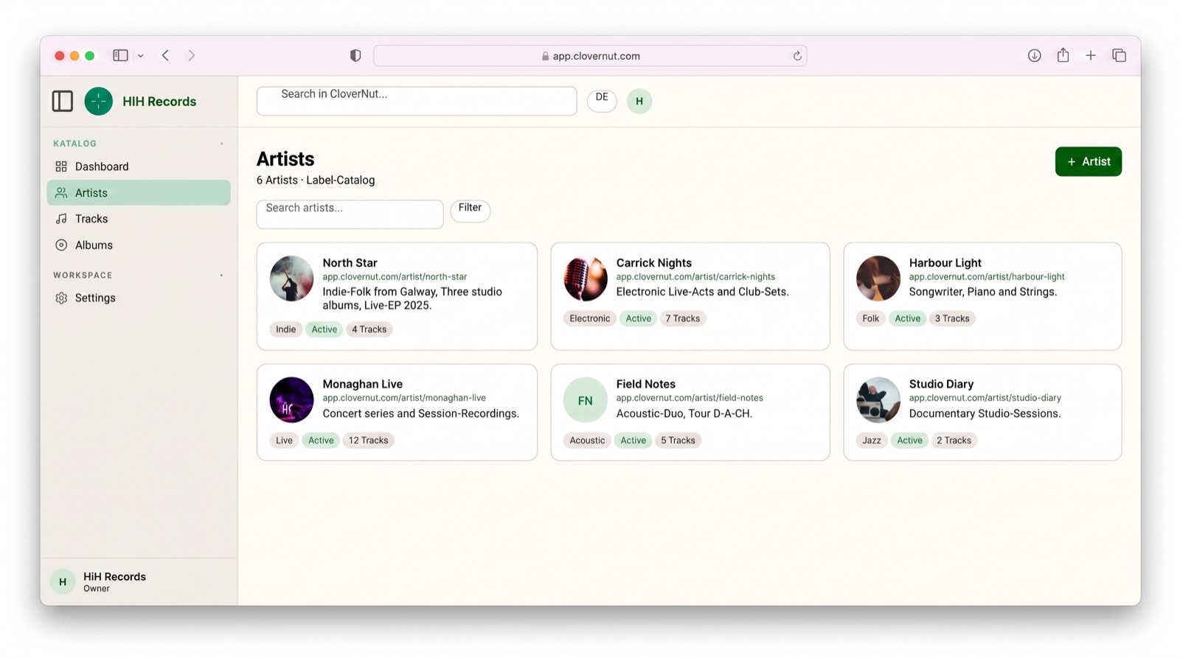
Task: Switch language with the DE button
Action: [x=602, y=101]
